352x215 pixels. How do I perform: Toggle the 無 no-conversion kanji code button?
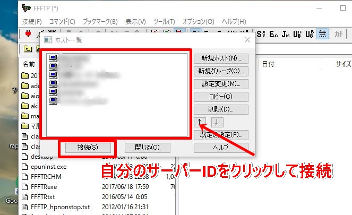(x=323, y=34)
